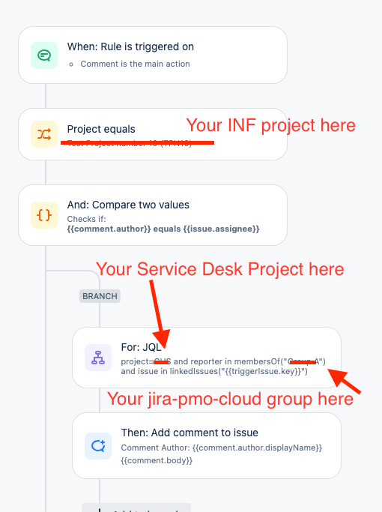Screen dimensions: 382x512
Task: Click the linkedIssues triggerIssue.key JQL line
Action: click(x=214, y=371)
